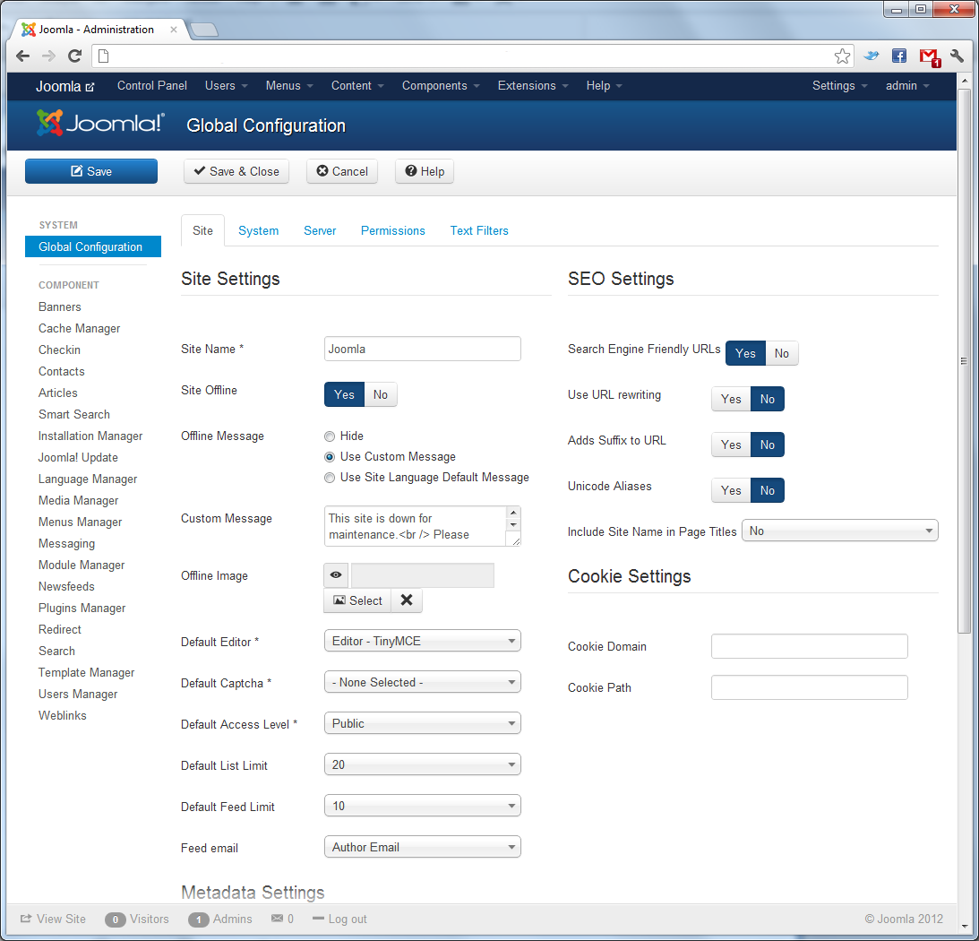Open the Components menu

[x=440, y=86]
